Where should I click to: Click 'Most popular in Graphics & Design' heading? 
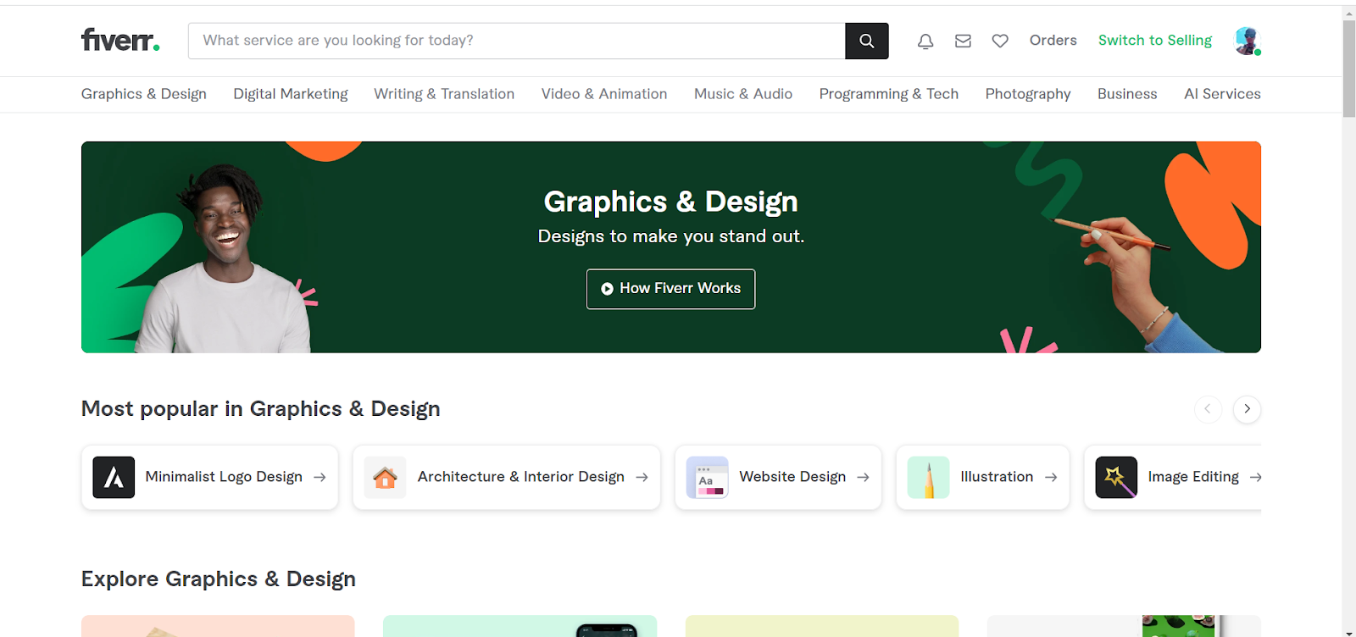click(x=260, y=409)
